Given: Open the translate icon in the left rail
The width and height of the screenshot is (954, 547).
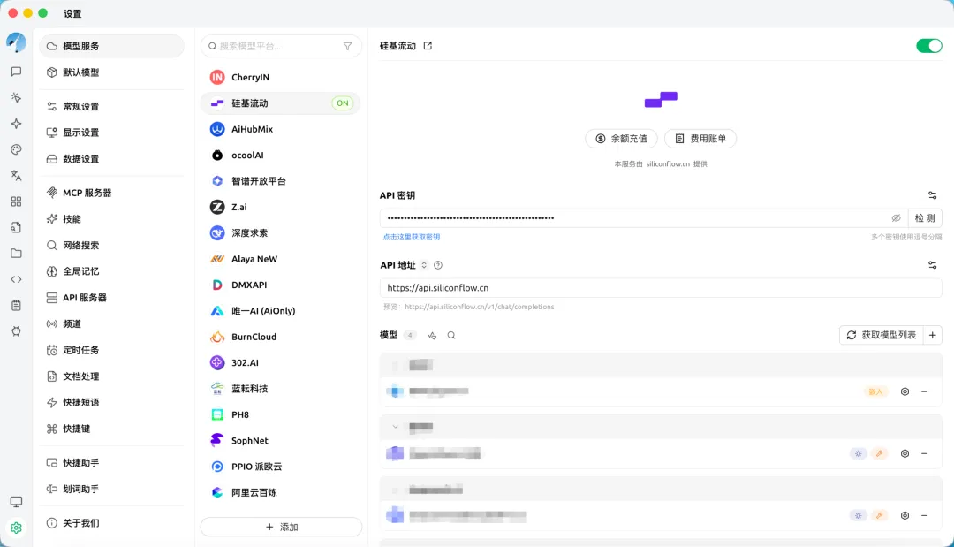Looking at the screenshot, I should pos(16,176).
